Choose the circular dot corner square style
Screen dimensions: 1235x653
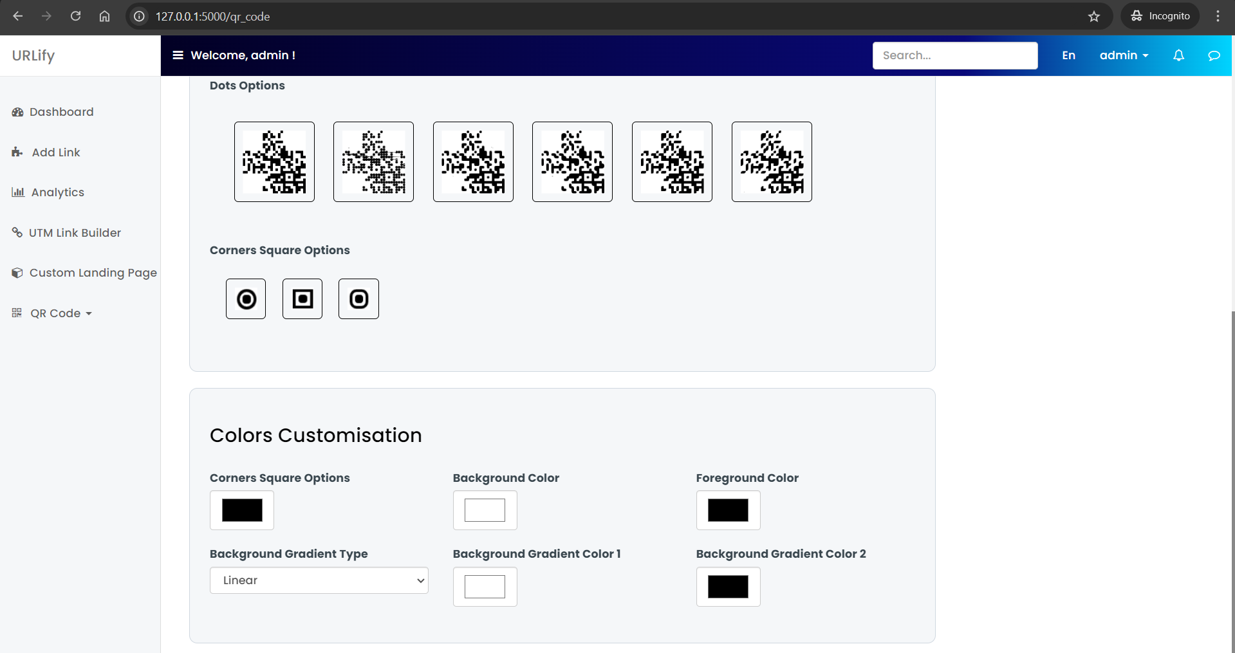click(x=246, y=299)
